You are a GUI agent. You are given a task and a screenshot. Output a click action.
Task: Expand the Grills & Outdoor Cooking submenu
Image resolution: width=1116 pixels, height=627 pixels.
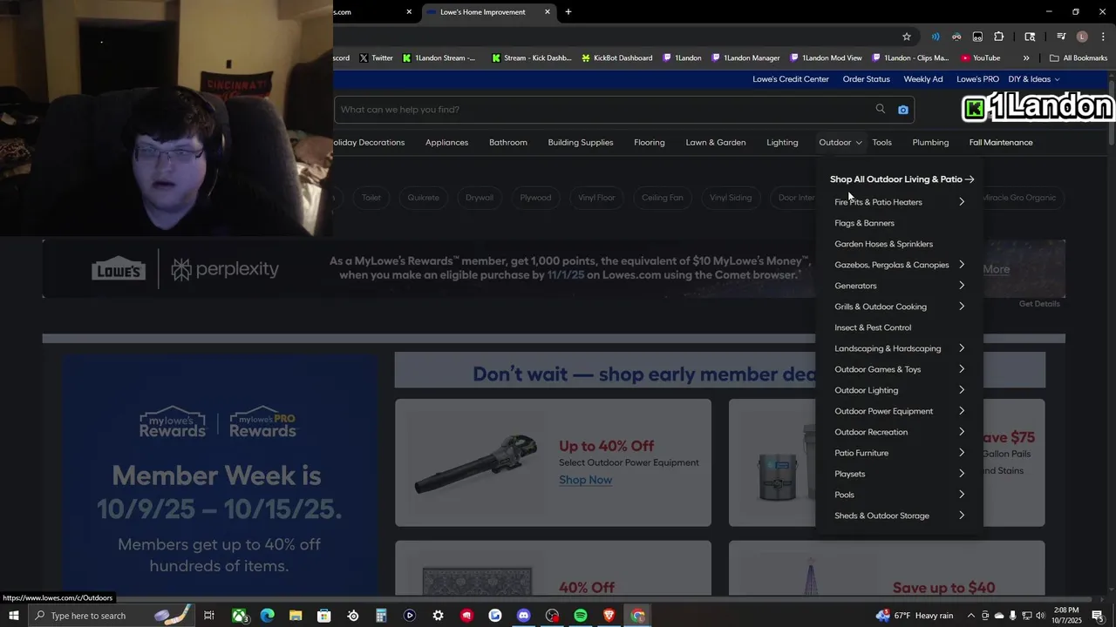point(962,307)
